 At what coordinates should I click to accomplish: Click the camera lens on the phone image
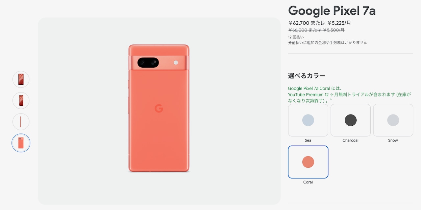pos(148,62)
